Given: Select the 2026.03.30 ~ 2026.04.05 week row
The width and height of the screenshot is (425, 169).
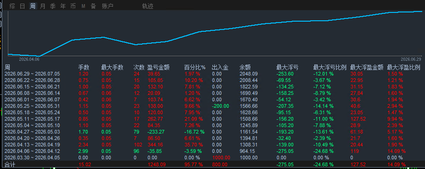Looking at the screenshot, I should [212, 157].
